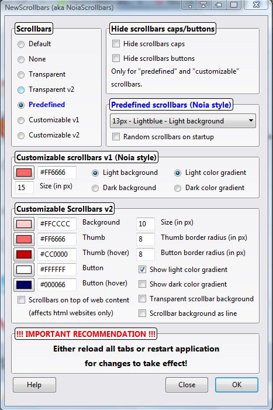Open the Help button

(x=34, y=385)
